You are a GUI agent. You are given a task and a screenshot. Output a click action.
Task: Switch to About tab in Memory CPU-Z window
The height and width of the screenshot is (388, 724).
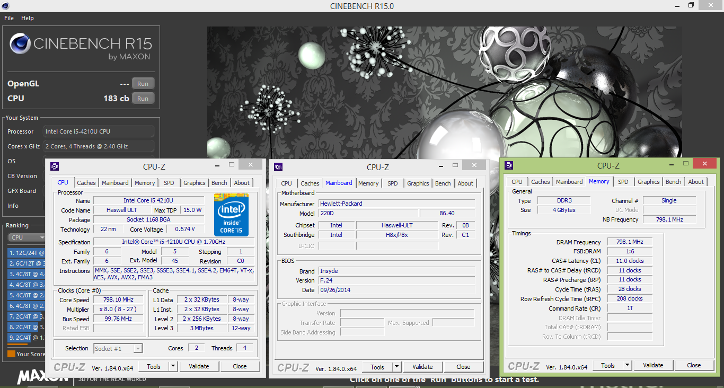pyautogui.click(x=696, y=182)
